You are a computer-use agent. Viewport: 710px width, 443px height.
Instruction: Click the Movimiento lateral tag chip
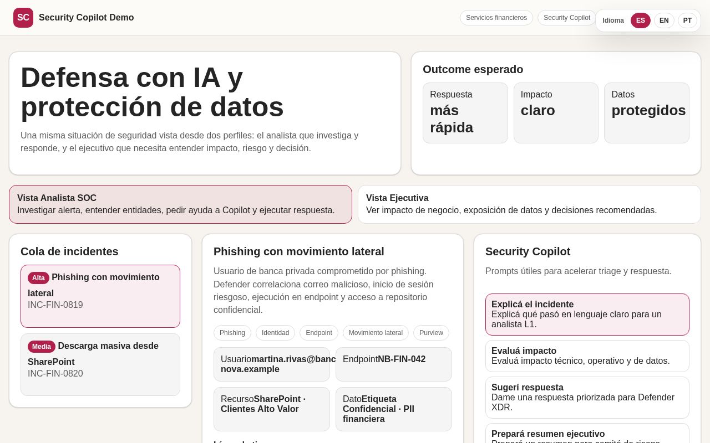(376, 333)
